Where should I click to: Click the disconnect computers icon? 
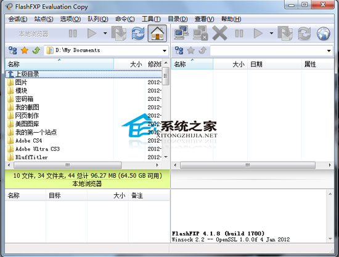[x=200, y=33]
